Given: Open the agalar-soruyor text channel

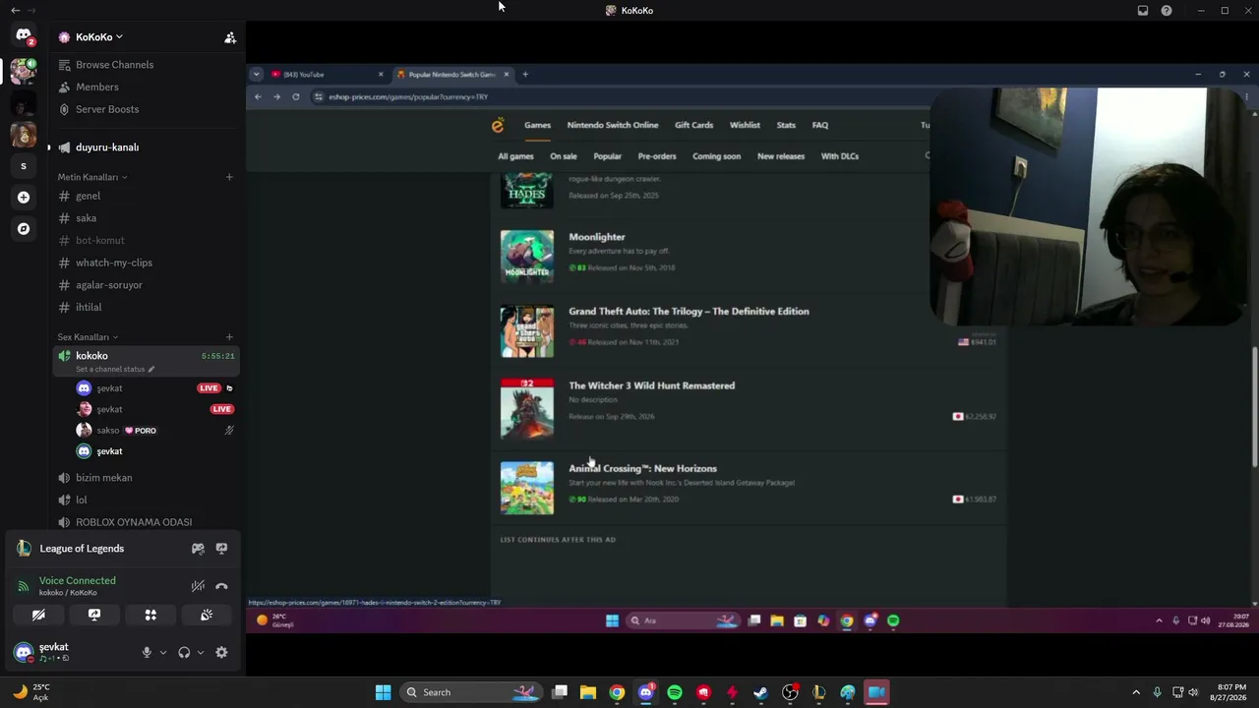Looking at the screenshot, I should point(146,285).
